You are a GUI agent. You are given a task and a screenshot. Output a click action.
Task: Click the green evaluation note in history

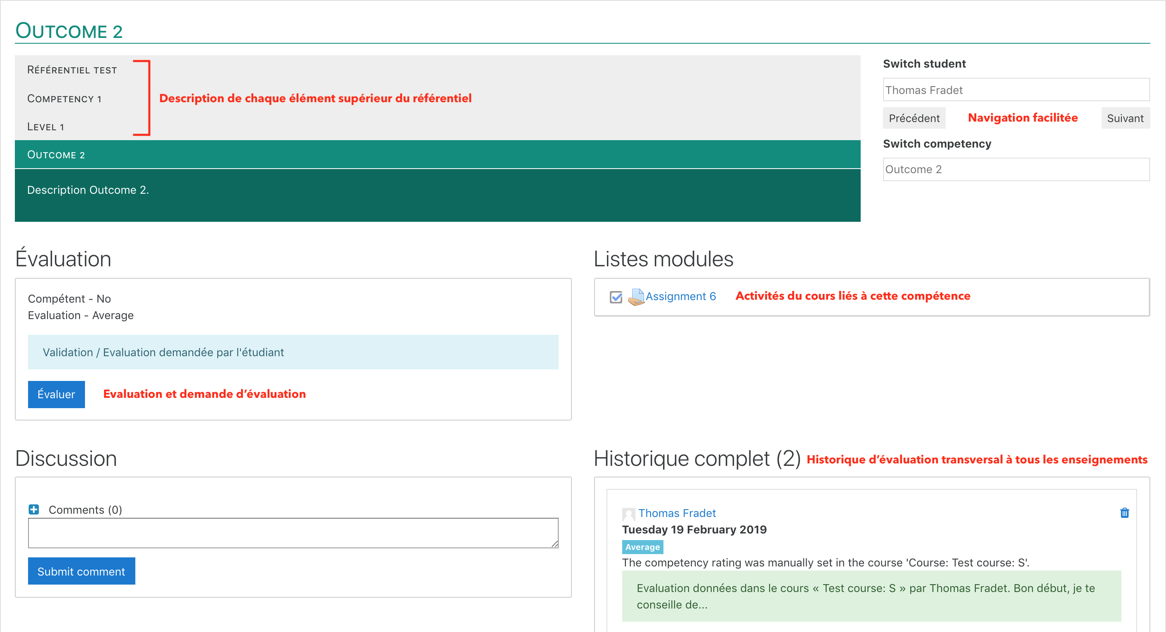coord(871,596)
